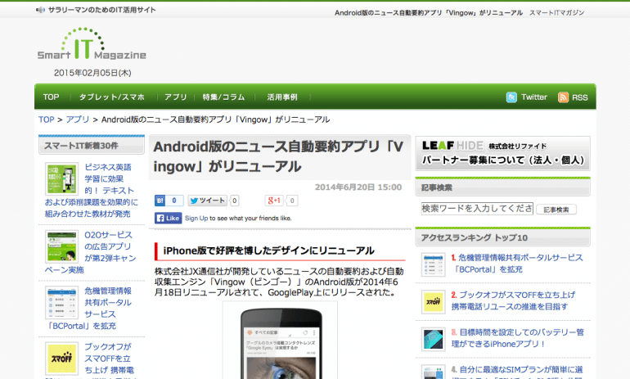
Task: Open ranking 2 ブックオフ スマOFF link
Action: tap(513, 300)
